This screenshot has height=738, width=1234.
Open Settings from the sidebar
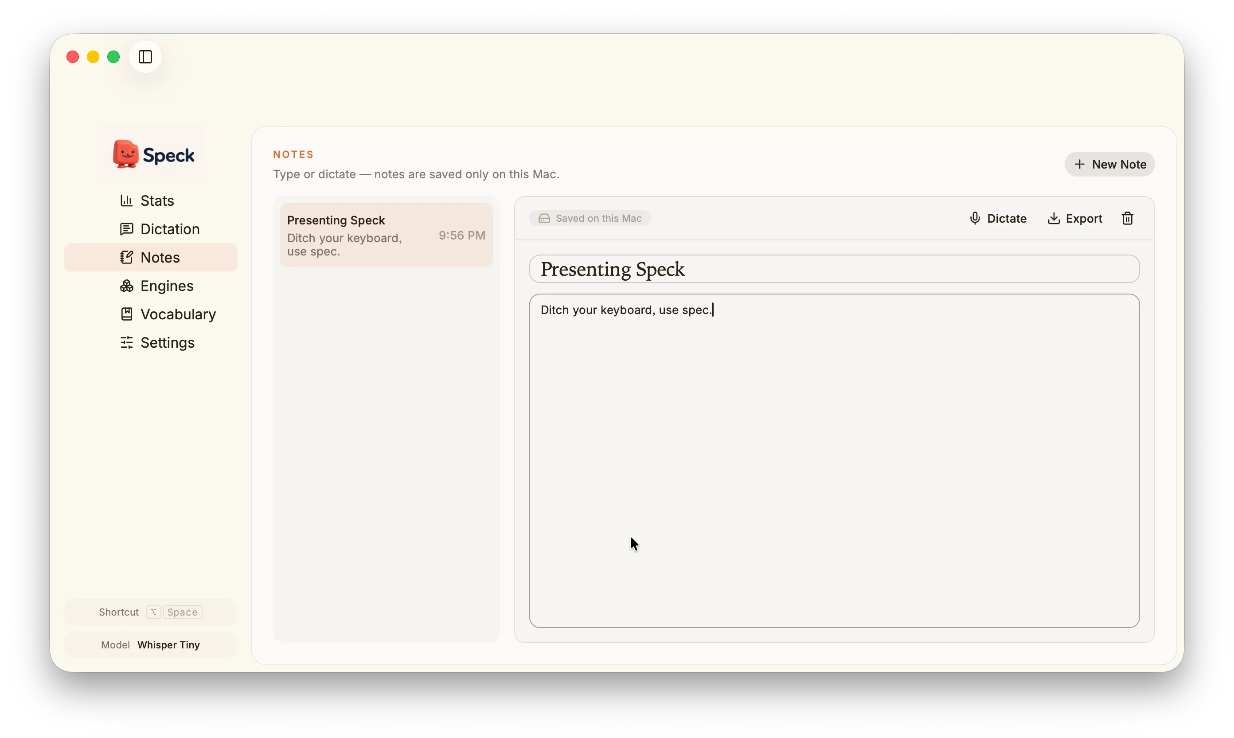tap(151, 342)
